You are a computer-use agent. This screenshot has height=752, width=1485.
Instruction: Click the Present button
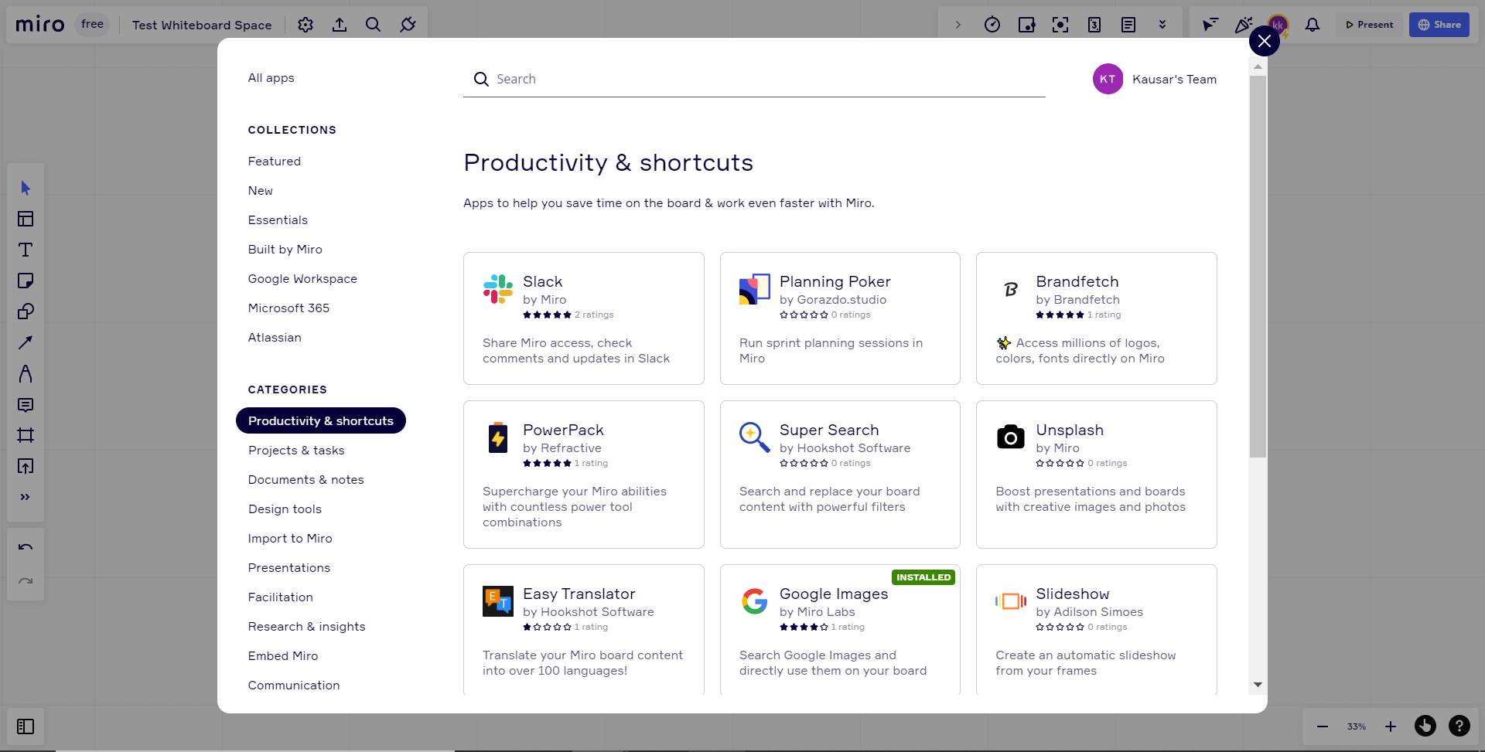coord(1370,25)
